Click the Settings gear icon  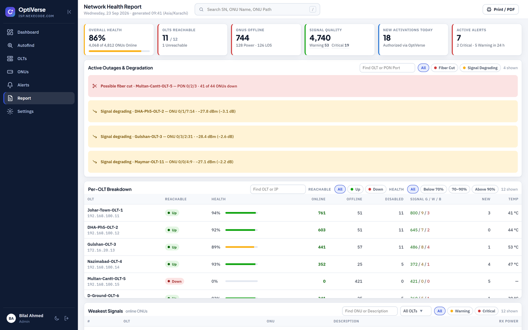tap(10, 112)
